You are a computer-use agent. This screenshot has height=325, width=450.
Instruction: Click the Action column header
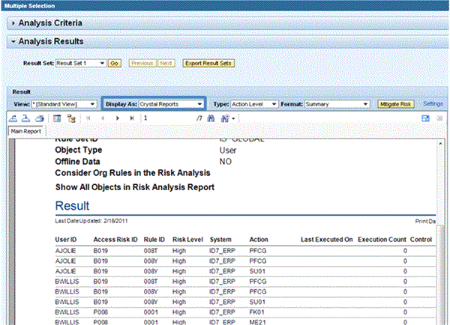click(259, 240)
